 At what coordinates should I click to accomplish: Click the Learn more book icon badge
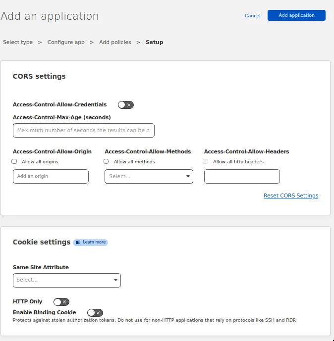(x=90, y=243)
